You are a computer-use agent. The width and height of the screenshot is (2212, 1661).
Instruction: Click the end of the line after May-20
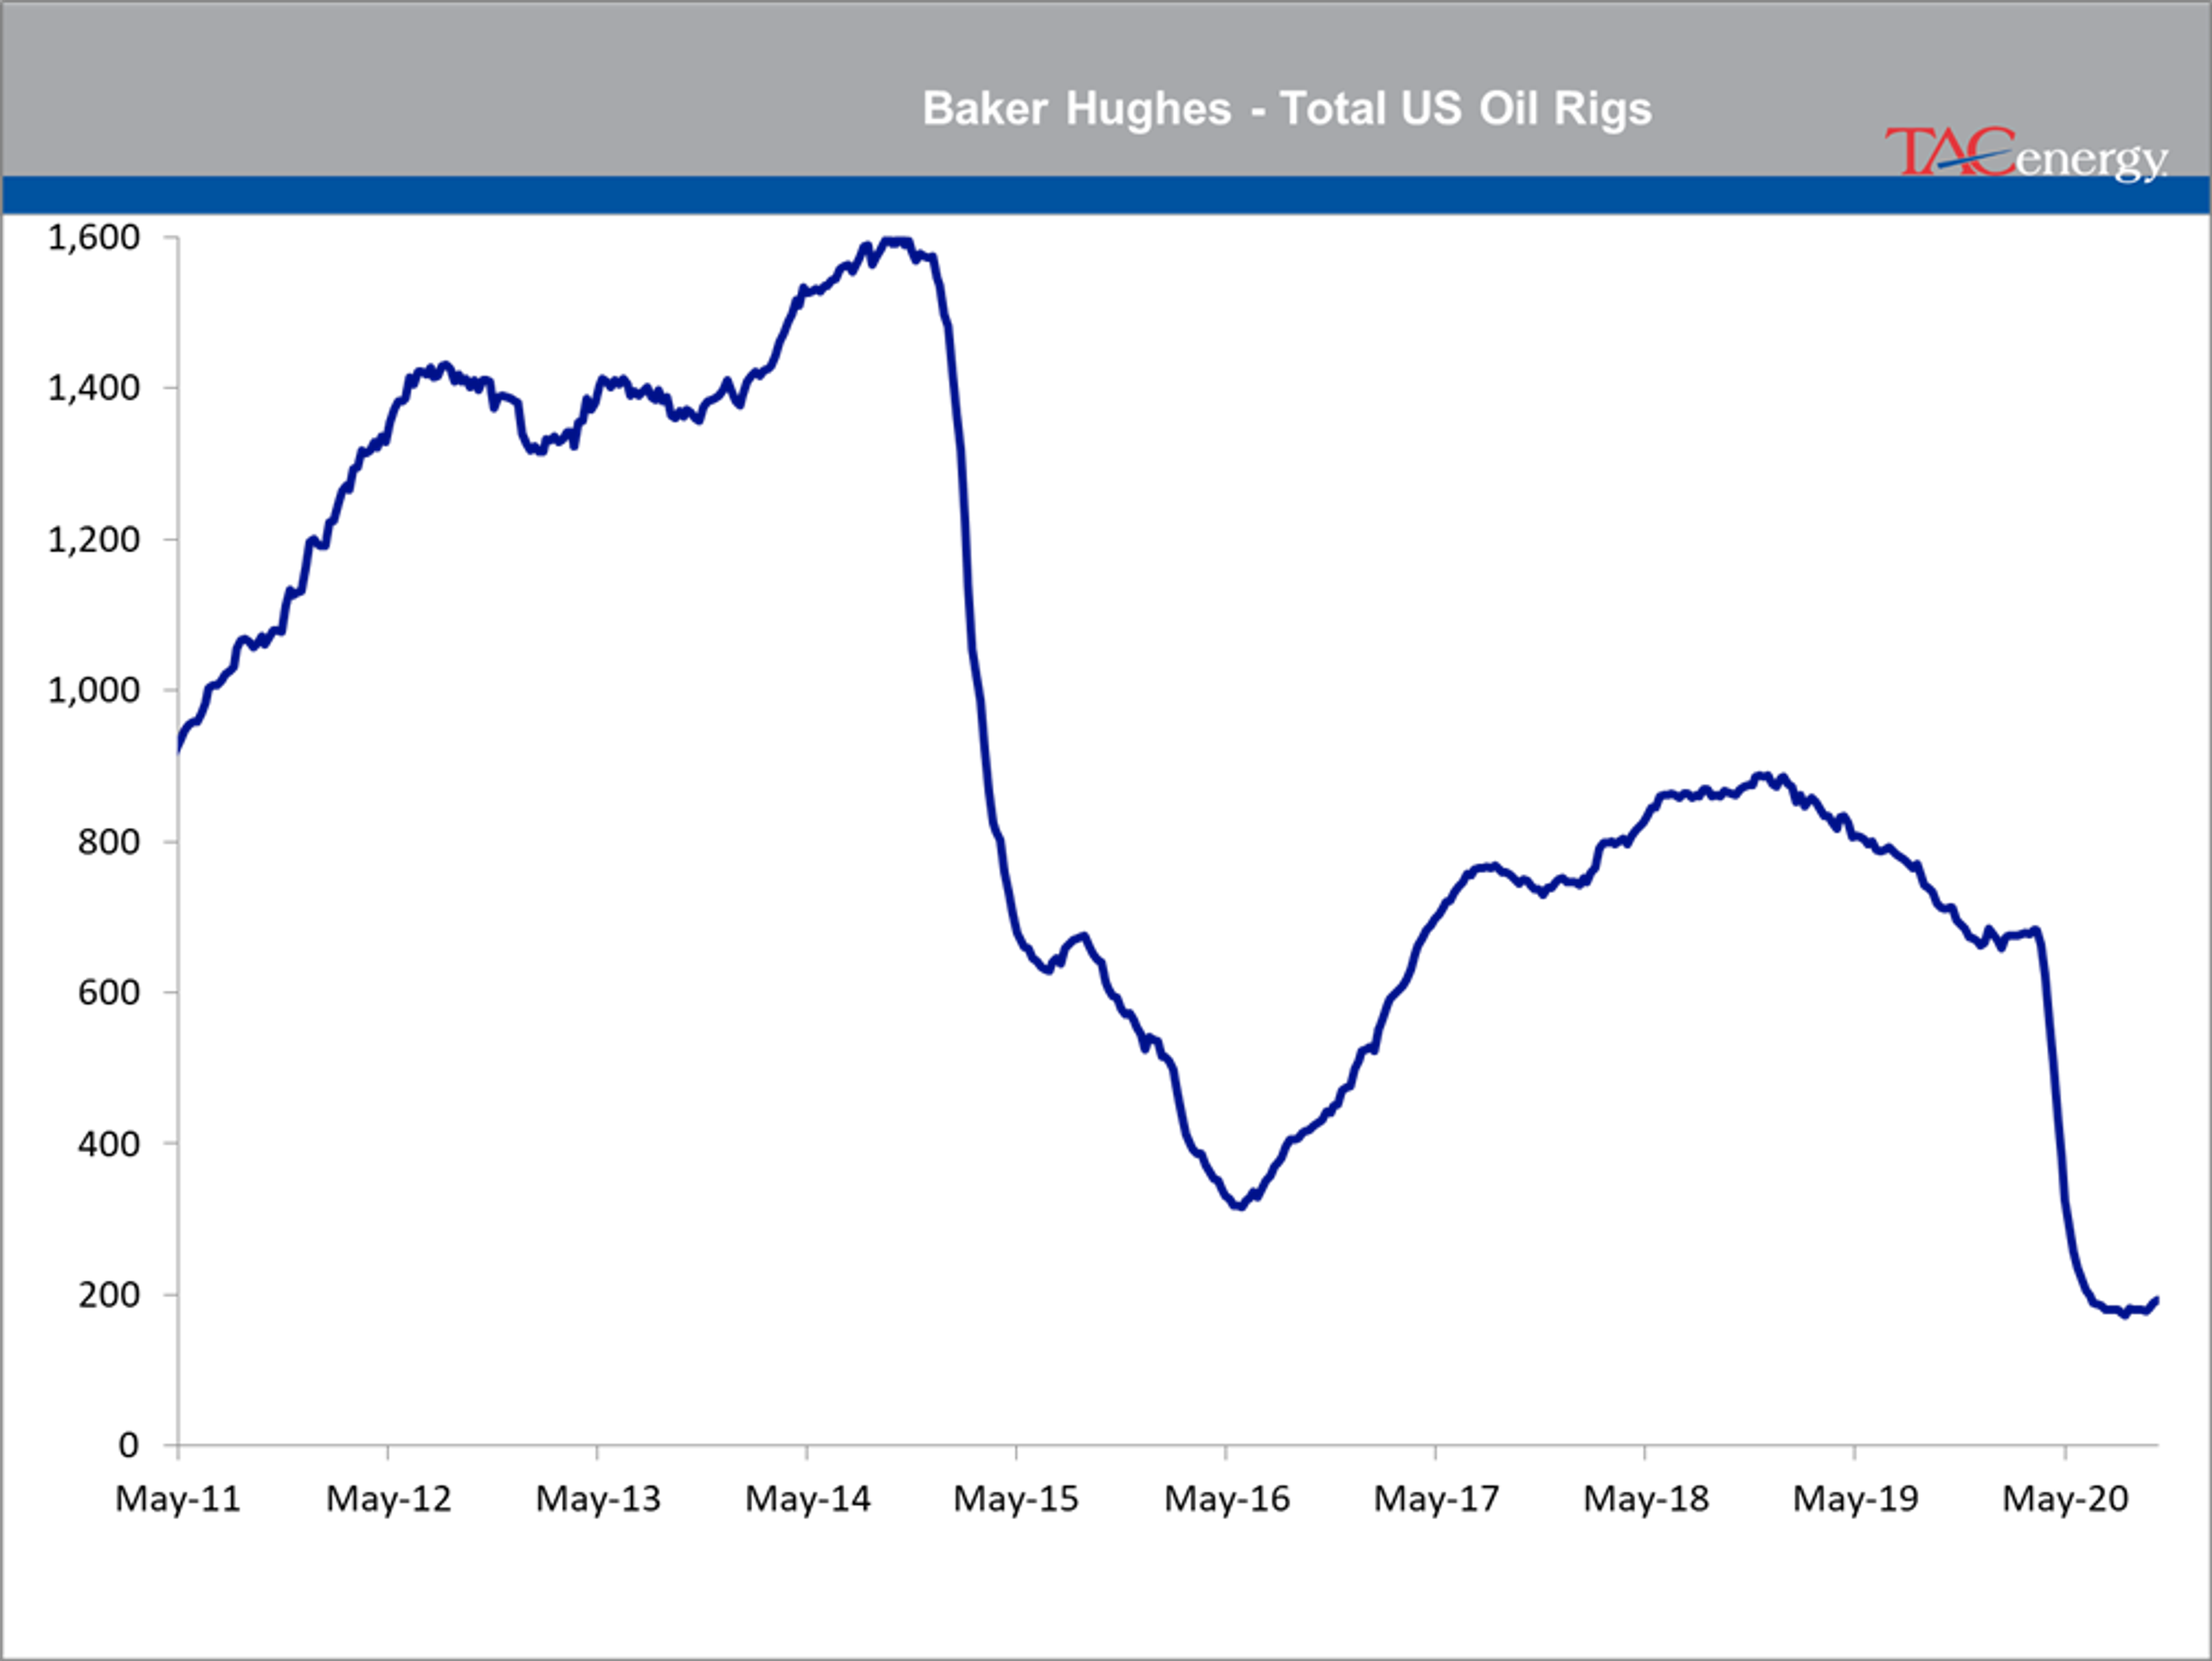2155,1300
